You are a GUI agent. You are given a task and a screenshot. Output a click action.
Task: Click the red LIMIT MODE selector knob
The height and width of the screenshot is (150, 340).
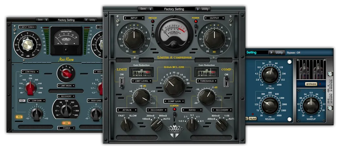pyautogui.click(x=66, y=73)
